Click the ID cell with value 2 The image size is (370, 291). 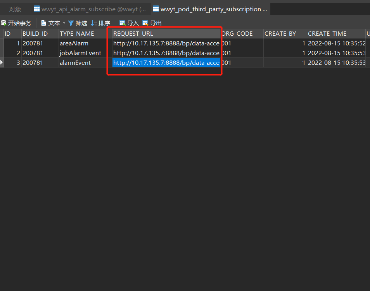[12, 53]
